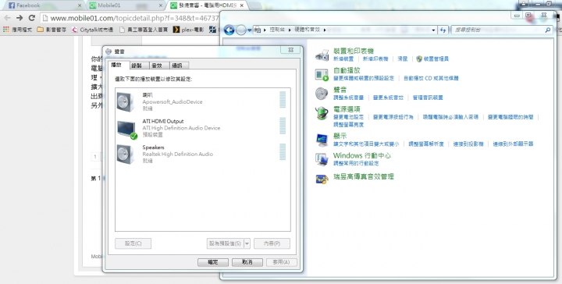This screenshot has height=284, width=562.
Task: Click Chrome's forward arrow
Action: tap(20, 17)
